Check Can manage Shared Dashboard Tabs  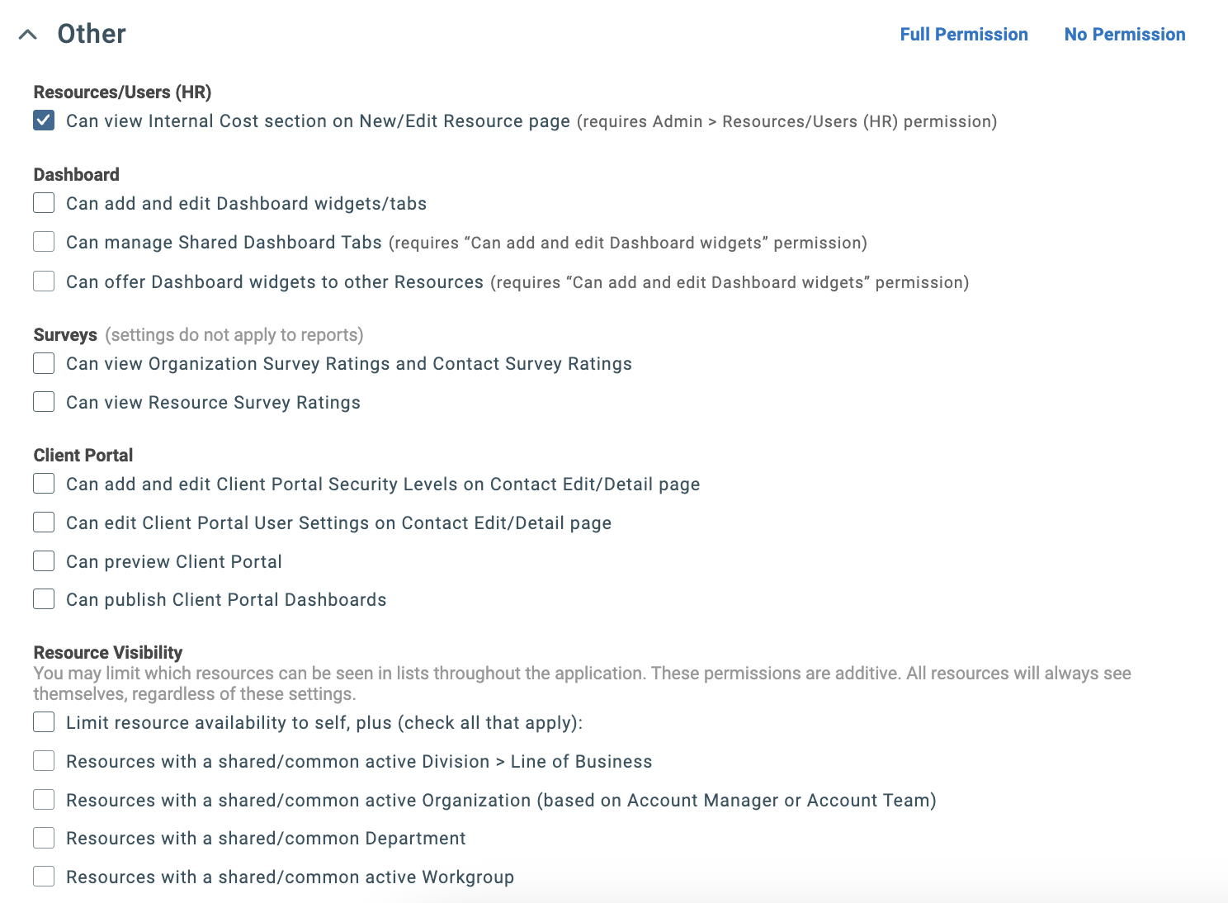click(x=43, y=241)
